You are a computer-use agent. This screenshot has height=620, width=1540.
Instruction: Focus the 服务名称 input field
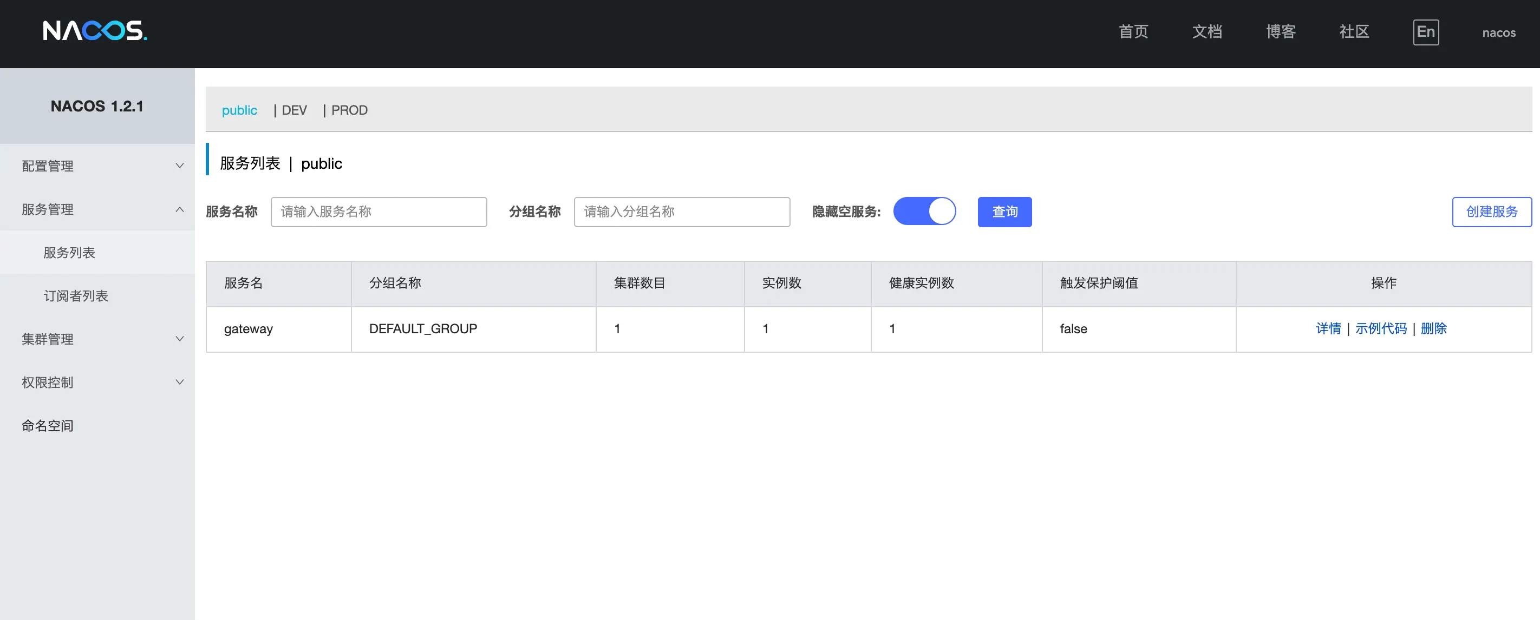click(x=379, y=212)
